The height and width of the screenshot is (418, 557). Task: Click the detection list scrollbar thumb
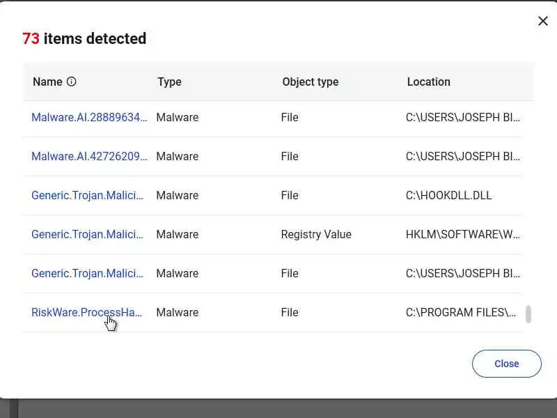pos(528,314)
